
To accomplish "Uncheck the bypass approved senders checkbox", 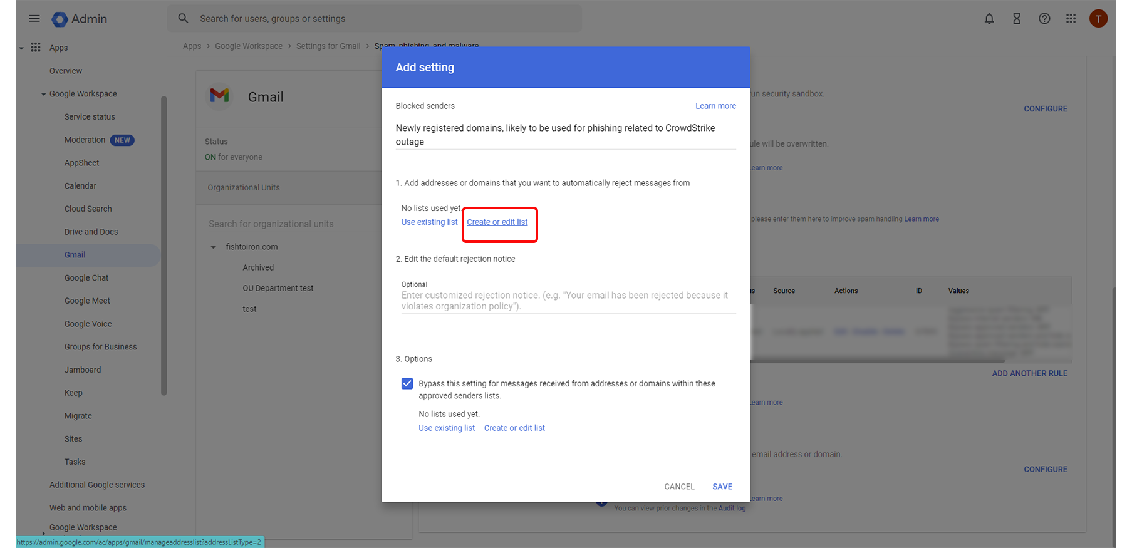I will pos(407,383).
